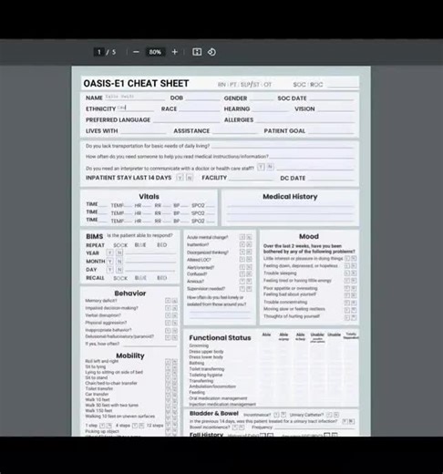Click the 'Bathing' row under Functional Status
Viewport: 443px width, 474px height.
pyautogui.click(x=197, y=363)
